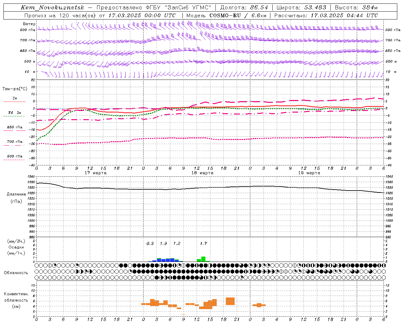Click the 500 гПа entry in temperature legend
This screenshot has width=402, height=322.
14,156
